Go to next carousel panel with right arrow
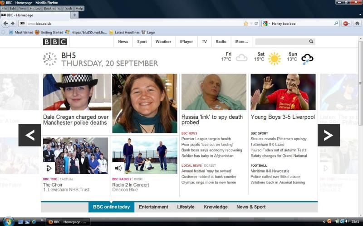The height and width of the screenshot is (226, 363). 329,135
